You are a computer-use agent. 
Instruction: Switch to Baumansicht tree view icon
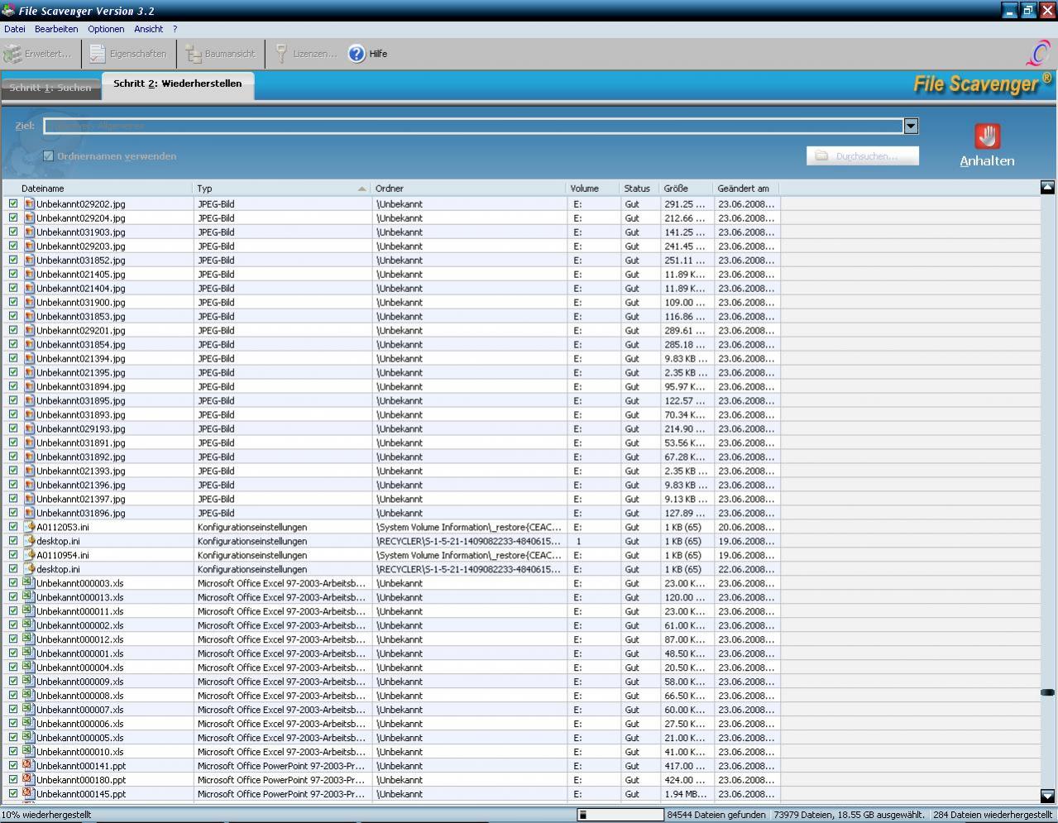click(194, 54)
